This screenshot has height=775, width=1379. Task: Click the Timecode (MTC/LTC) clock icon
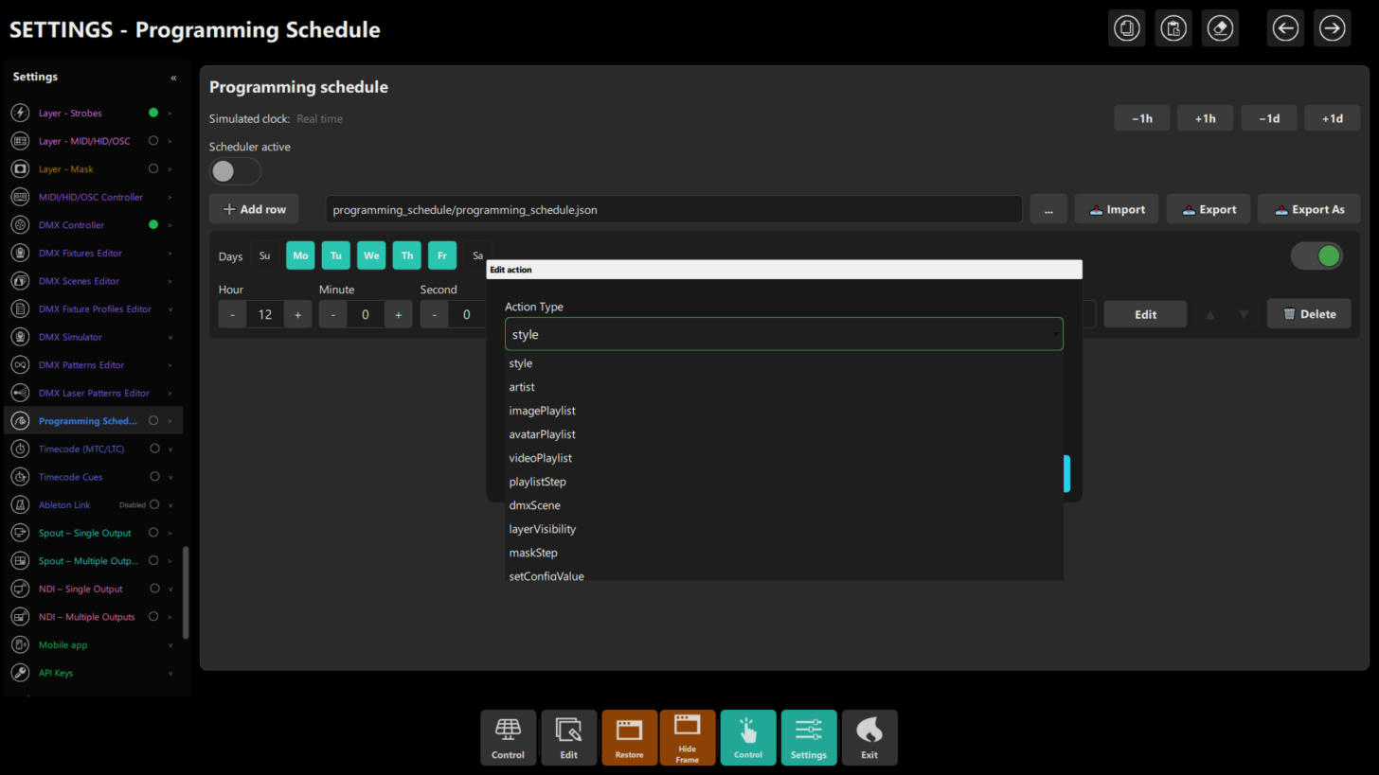tap(20, 449)
